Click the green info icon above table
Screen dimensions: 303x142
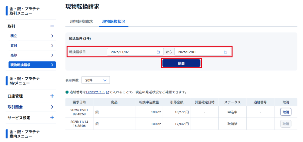pyautogui.click(x=67, y=92)
